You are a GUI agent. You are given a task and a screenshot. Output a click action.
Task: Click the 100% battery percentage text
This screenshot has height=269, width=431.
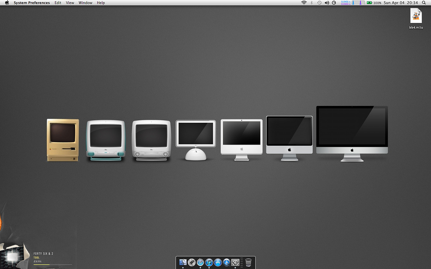pos(378,3)
